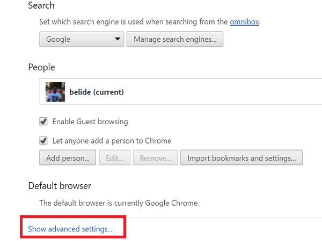Click the default browser status message

(119, 203)
